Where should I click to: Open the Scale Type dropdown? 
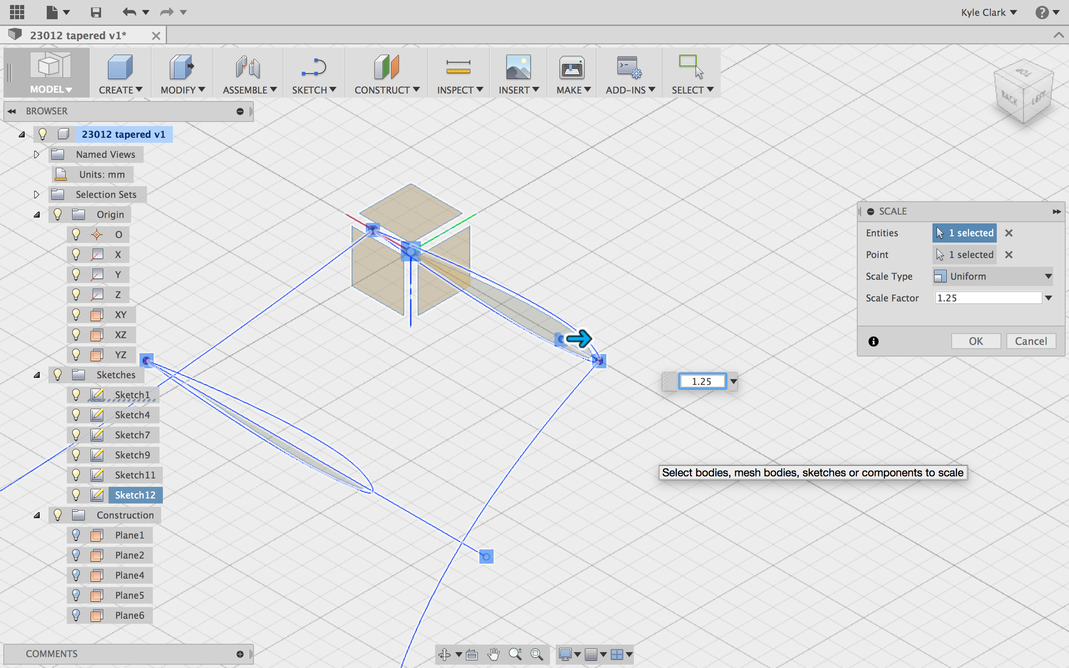993,276
